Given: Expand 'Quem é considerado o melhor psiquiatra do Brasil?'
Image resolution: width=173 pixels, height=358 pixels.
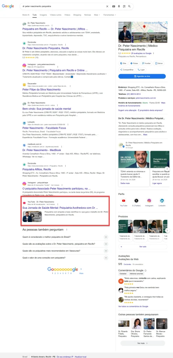Looking at the screenshot, I should (65, 237).
